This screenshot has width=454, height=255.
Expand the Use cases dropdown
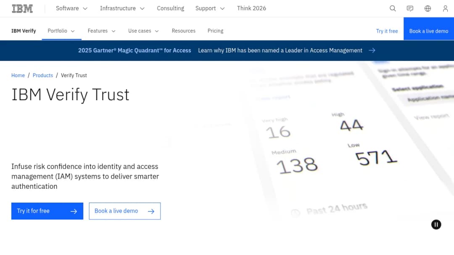point(144,31)
